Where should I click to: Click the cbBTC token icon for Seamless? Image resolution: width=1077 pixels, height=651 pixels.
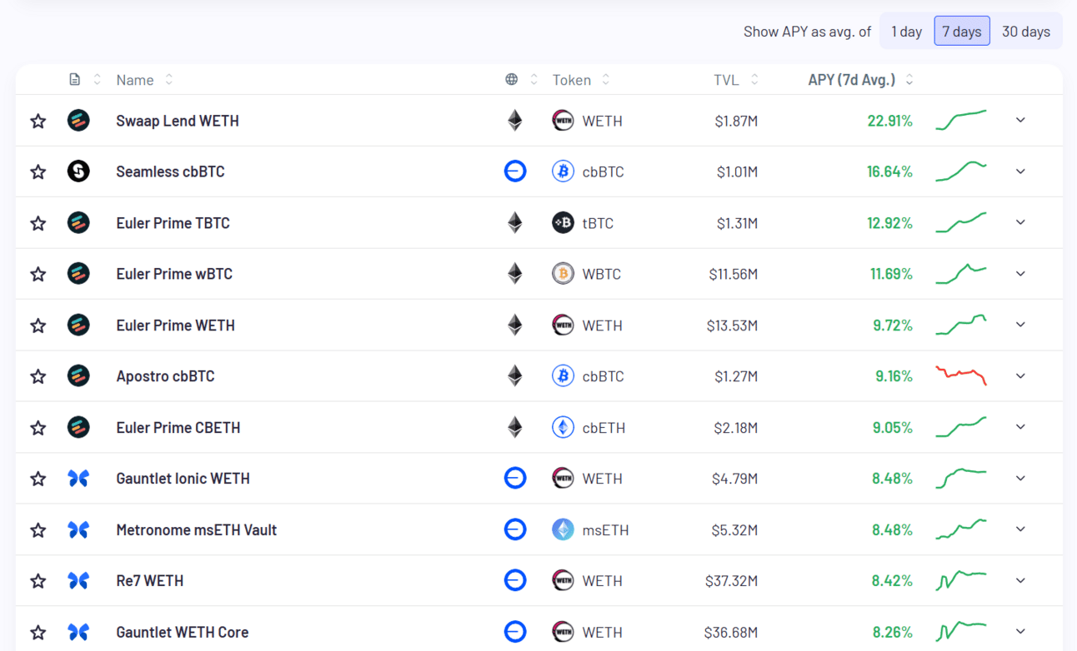click(563, 171)
